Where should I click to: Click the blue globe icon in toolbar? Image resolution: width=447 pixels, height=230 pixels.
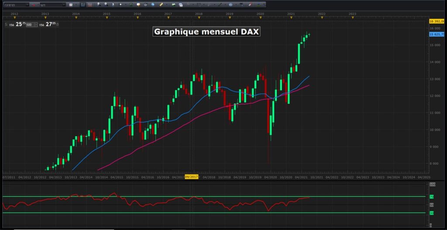pyautogui.click(x=153, y=5)
